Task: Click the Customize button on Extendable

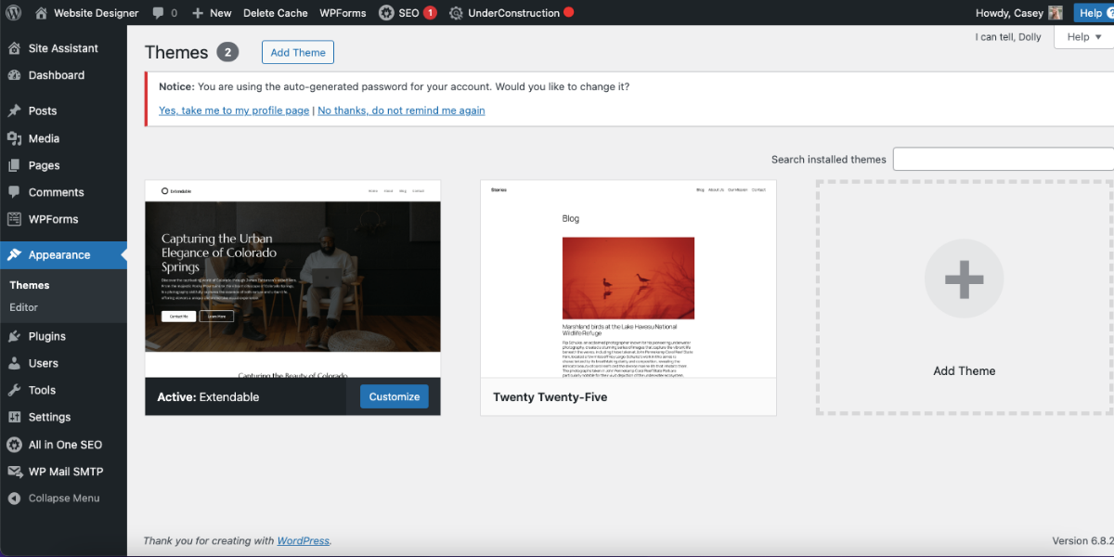Action: [x=395, y=396]
